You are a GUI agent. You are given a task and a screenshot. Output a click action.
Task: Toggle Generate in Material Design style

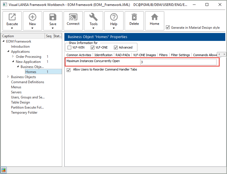pos(168,27)
